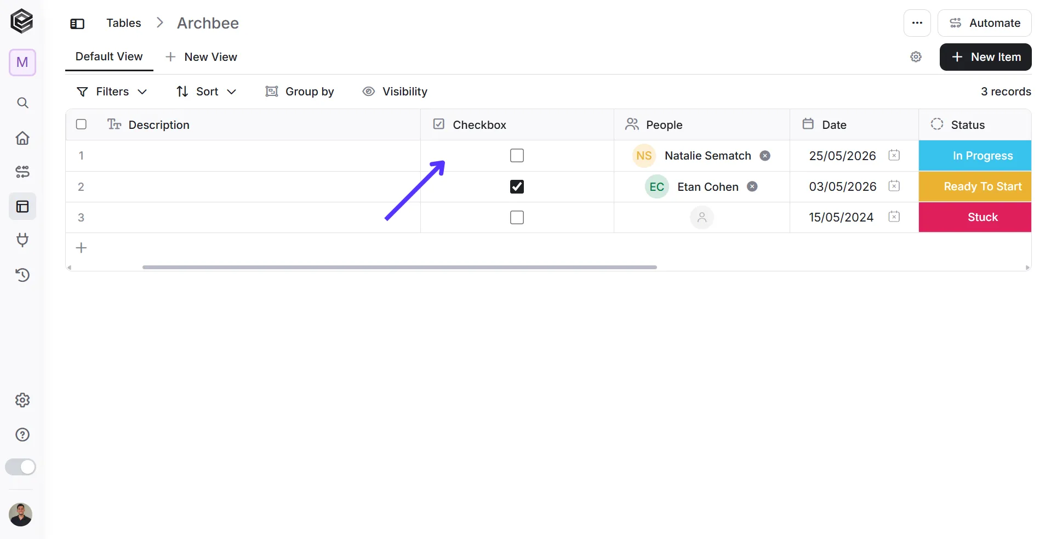Open the history clock icon
The image size is (1051, 539).
pos(22,275)
